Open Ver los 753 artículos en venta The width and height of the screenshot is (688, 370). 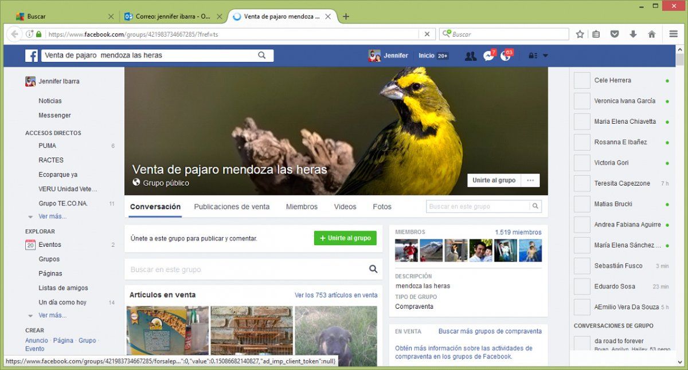(336, 296)
